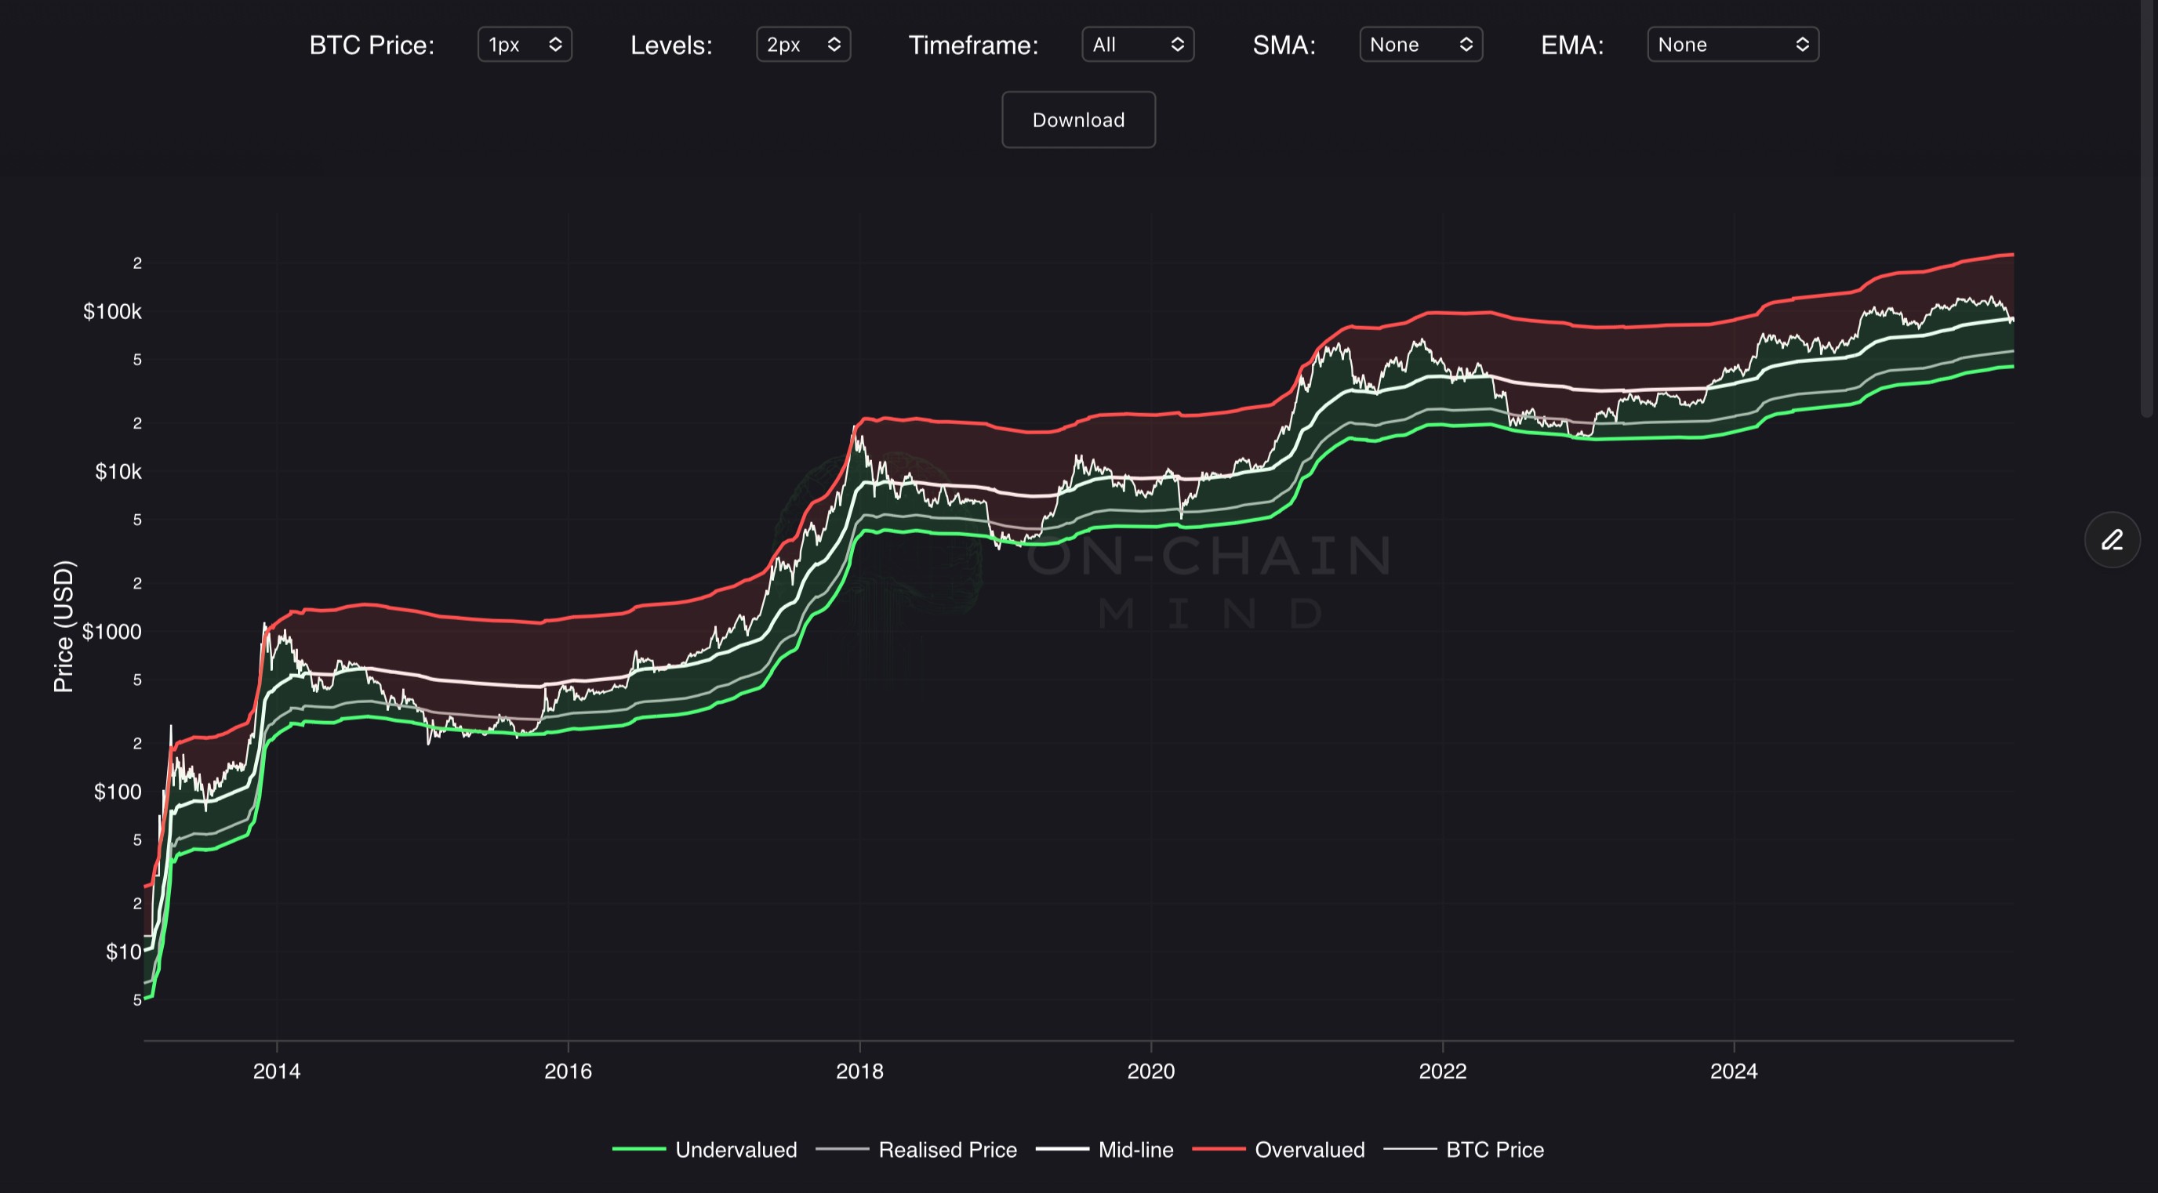Click the green Undervalued legend line swatch
The image size is (2158, 1193).
tap(639, 1149)
